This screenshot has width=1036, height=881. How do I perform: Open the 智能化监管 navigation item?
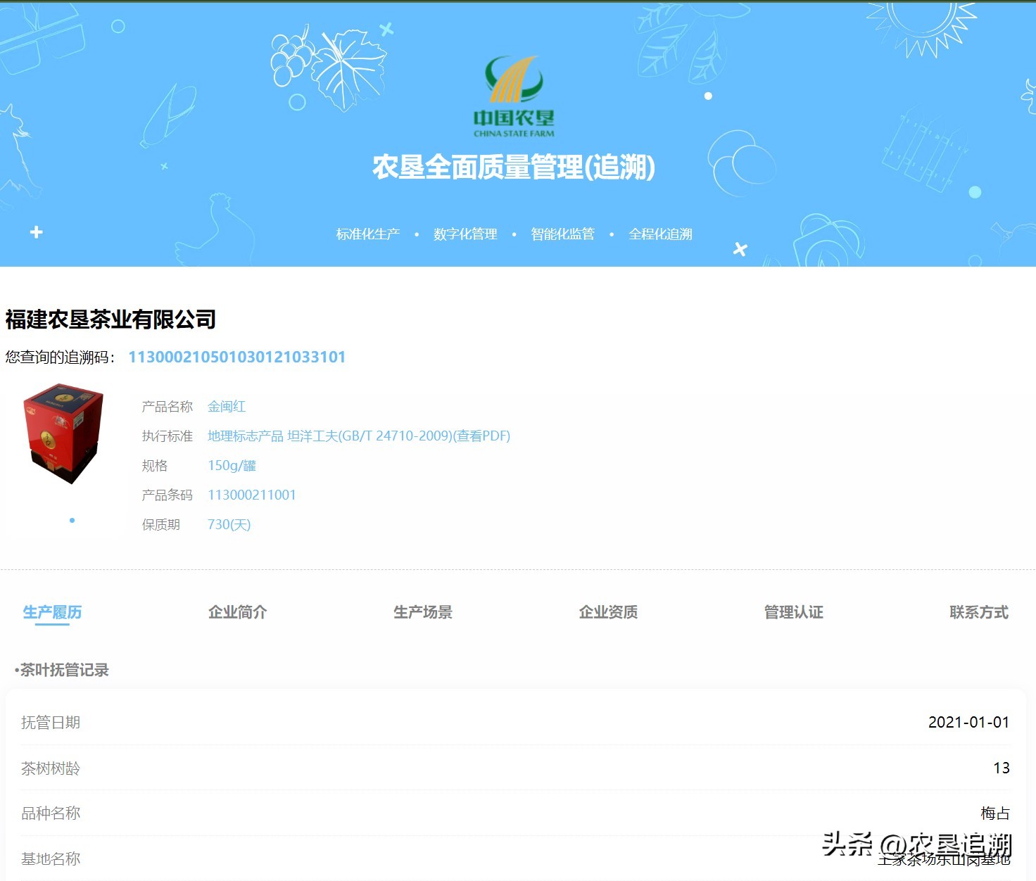(x=562, y=234)
